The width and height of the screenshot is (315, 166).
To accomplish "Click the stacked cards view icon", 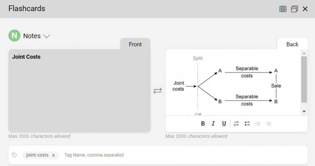I will click(294, 9).
